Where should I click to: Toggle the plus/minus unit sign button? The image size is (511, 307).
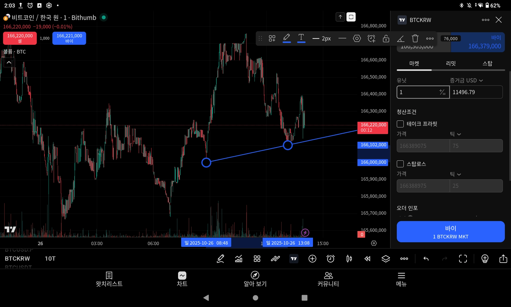[x=442, y=92]
